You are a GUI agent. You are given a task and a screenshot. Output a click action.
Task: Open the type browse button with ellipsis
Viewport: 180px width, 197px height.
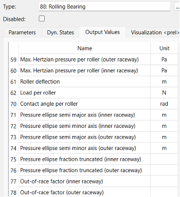click(x=177, y=6)
